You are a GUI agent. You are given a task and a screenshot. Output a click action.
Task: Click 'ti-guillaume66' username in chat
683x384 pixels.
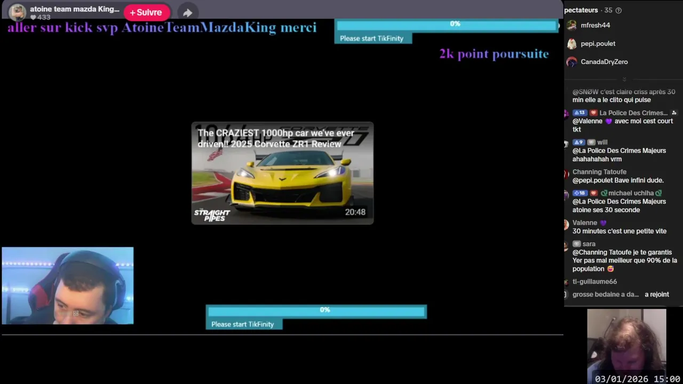tap(594, 282)
